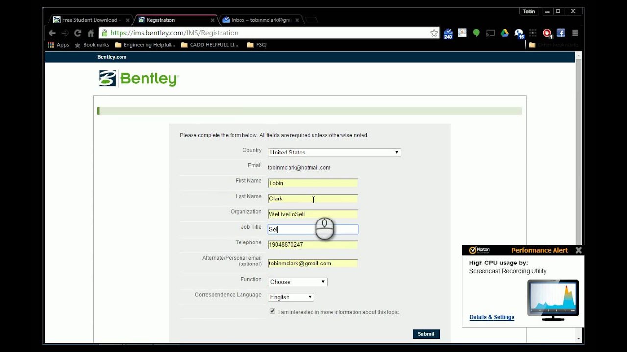This screenshot has height=352, width=627.
Task: Click the address bar URL
Action: (x=174, y=33)
